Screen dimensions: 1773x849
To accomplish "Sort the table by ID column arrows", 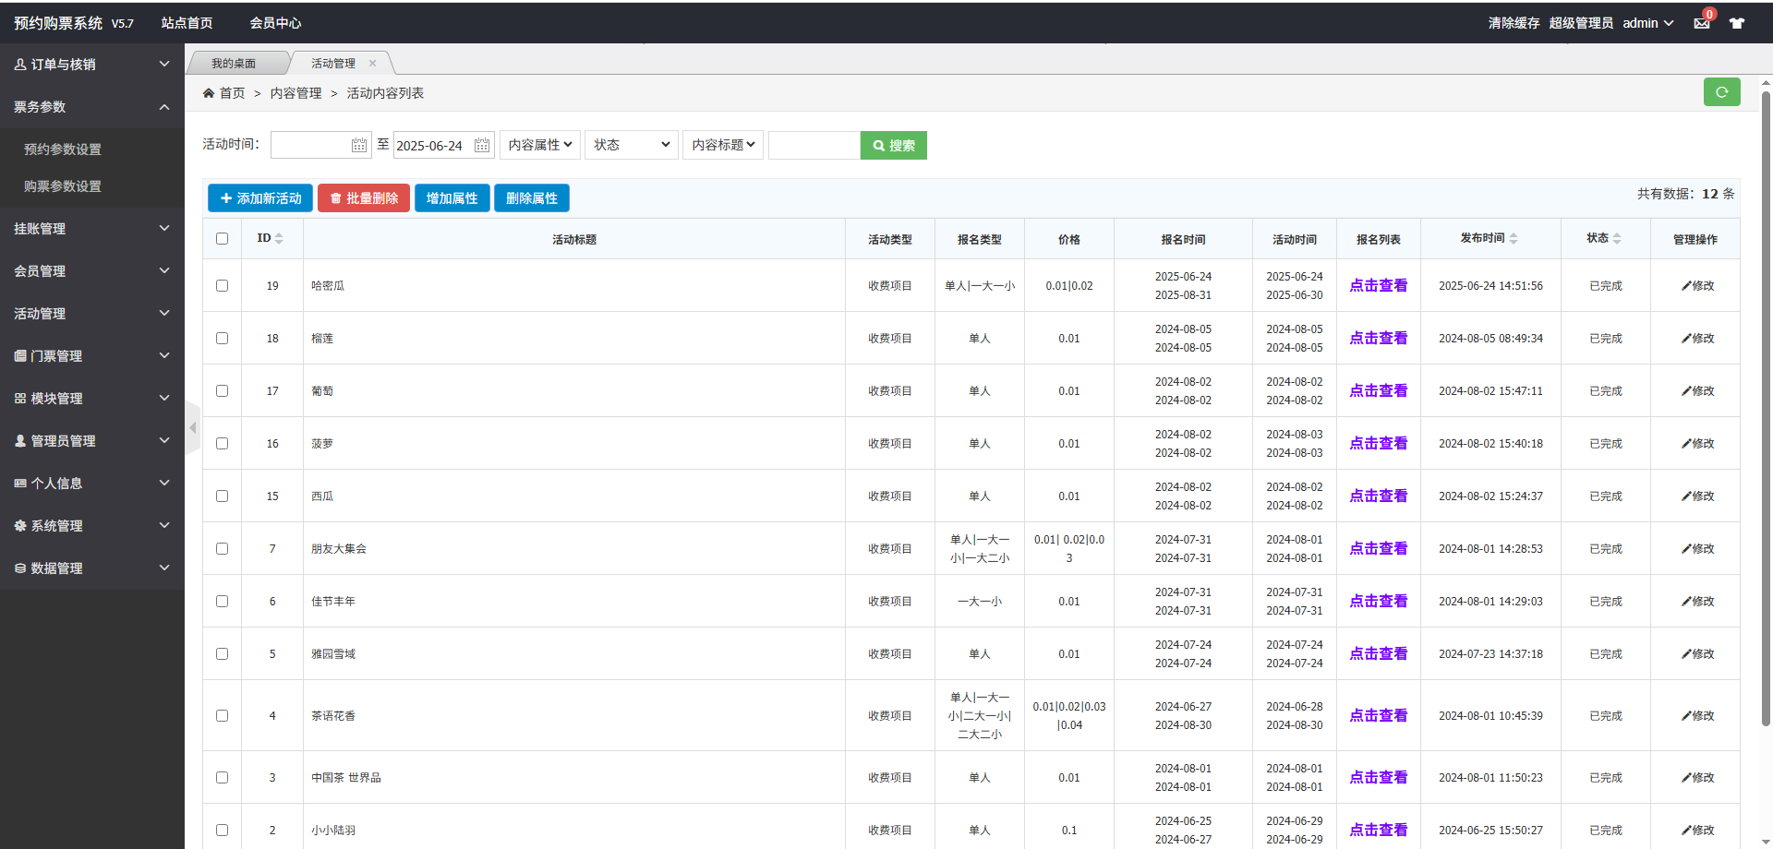I will click(x=279, y=239).
